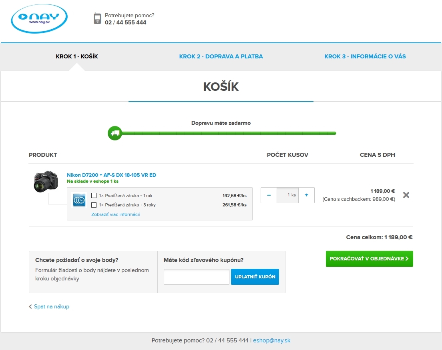
Task: Click Uplatniť kupón button
Action: 255,277
